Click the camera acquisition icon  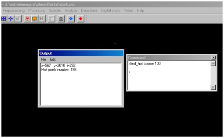(x=61, y=19)
